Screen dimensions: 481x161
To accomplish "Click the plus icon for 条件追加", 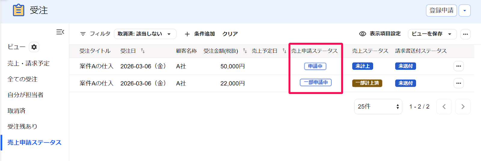I will (187, 34).
